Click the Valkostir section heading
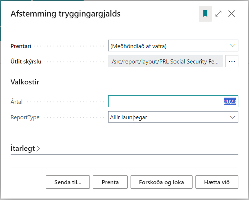 pyautogui.click(x=25, y=81)
